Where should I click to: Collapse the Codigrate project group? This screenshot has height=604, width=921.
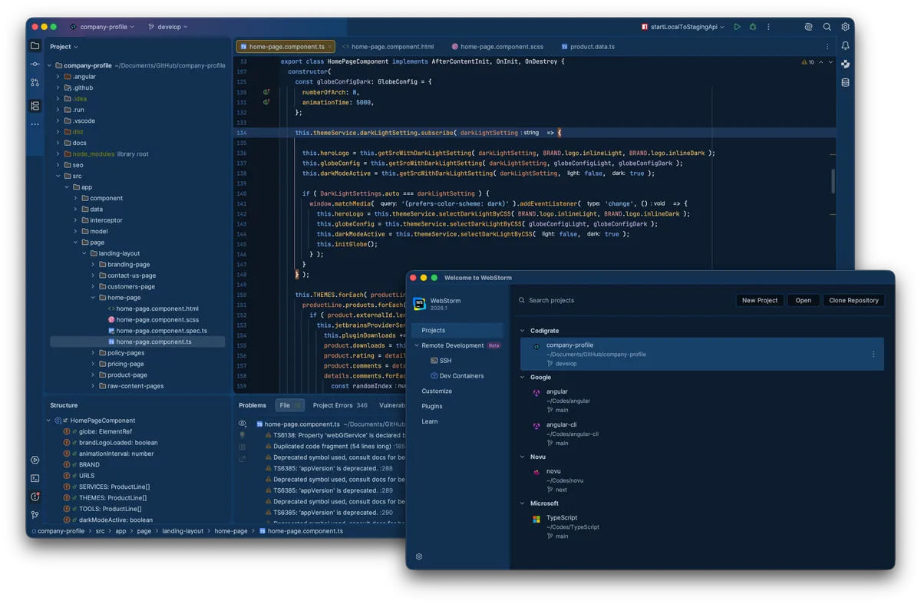pos(523,331)
